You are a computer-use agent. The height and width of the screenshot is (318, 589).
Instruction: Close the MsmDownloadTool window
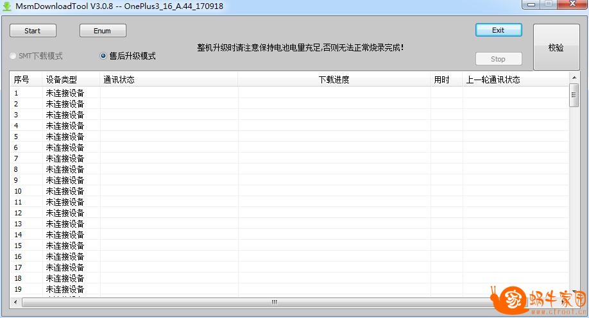tap(572, 4)
